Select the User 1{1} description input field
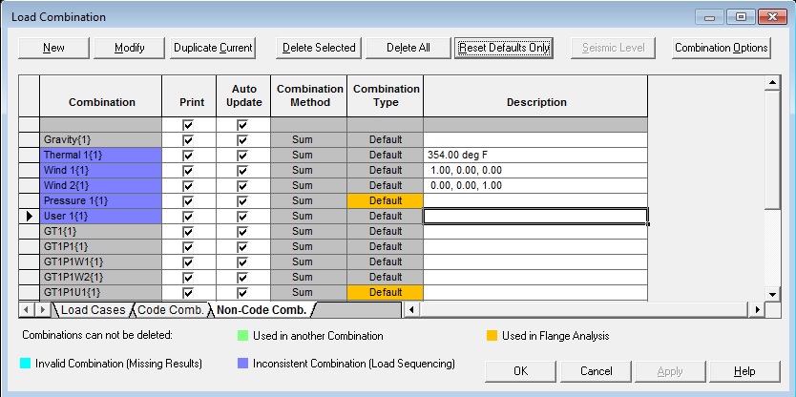 click(534, 216)
